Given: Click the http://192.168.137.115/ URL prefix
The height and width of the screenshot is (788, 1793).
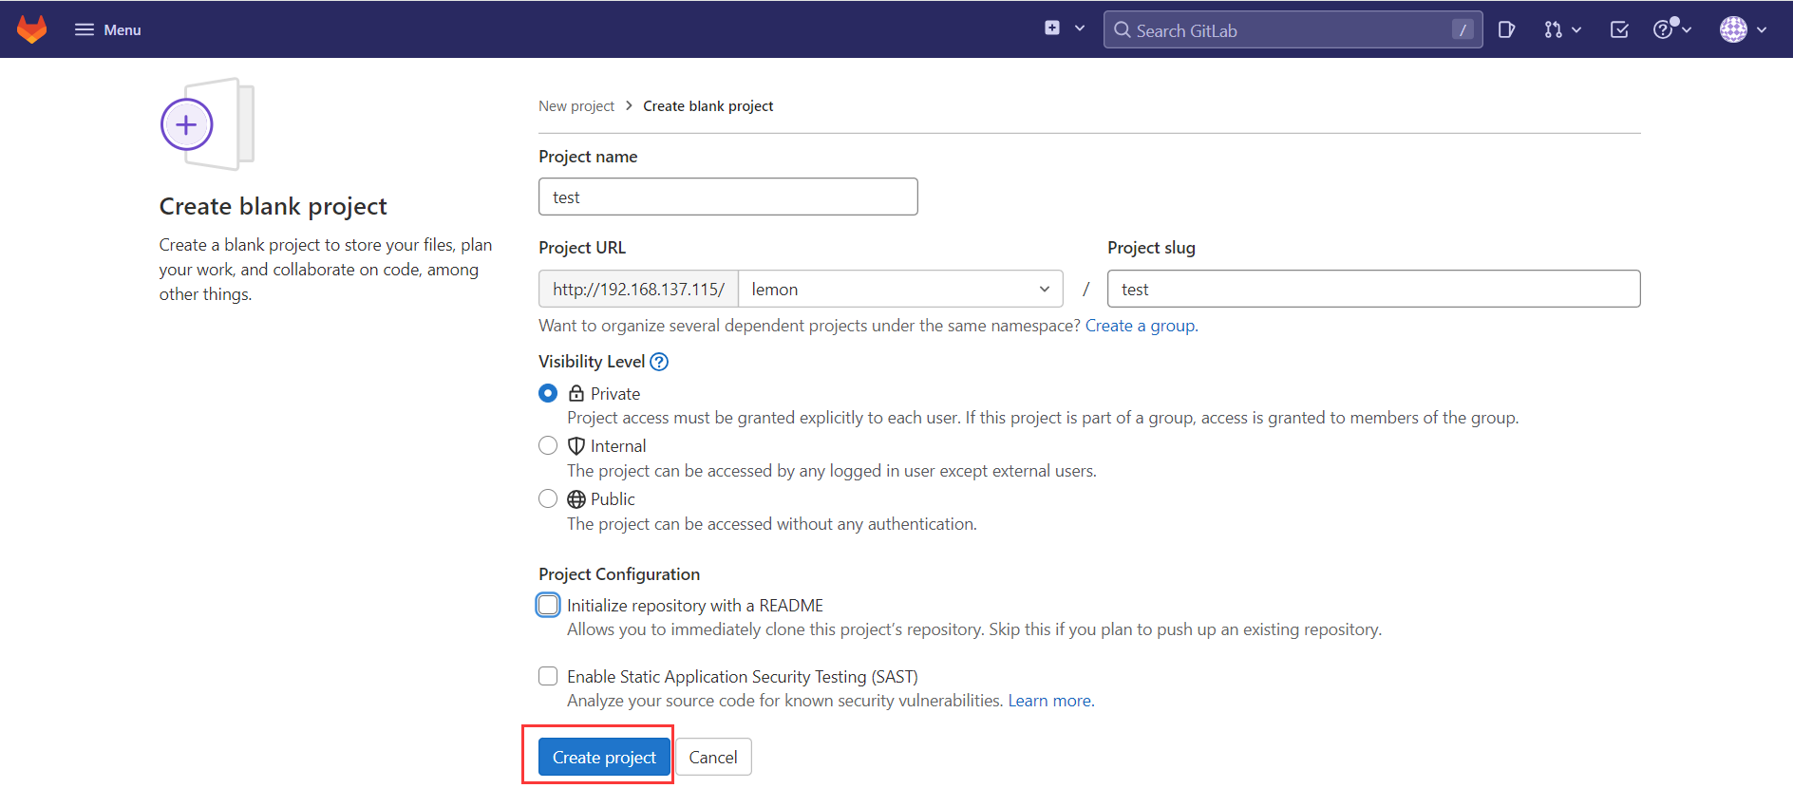Looking at the screenshot, I should click(638, 289).
